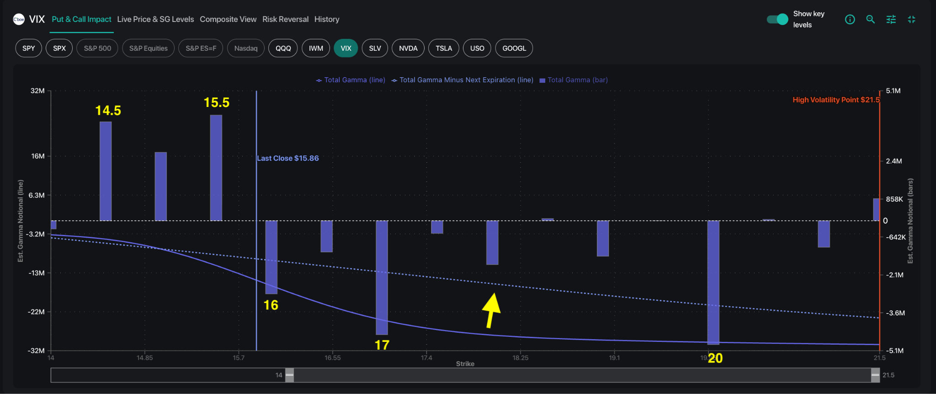Viewport: 936px width, 394px height.
Task: Click the gamma bar at strike 15.5
Action: pos(216,168)
